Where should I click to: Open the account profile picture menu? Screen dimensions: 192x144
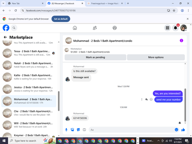tap(184, 28)
